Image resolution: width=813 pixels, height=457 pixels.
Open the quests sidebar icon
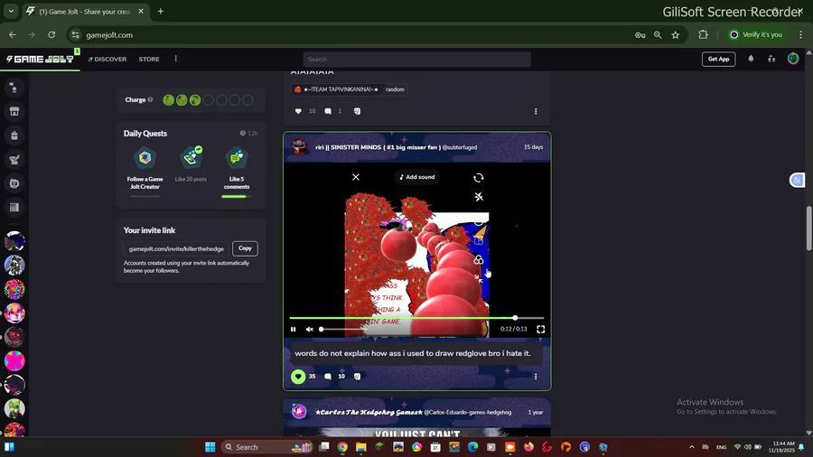14,160
